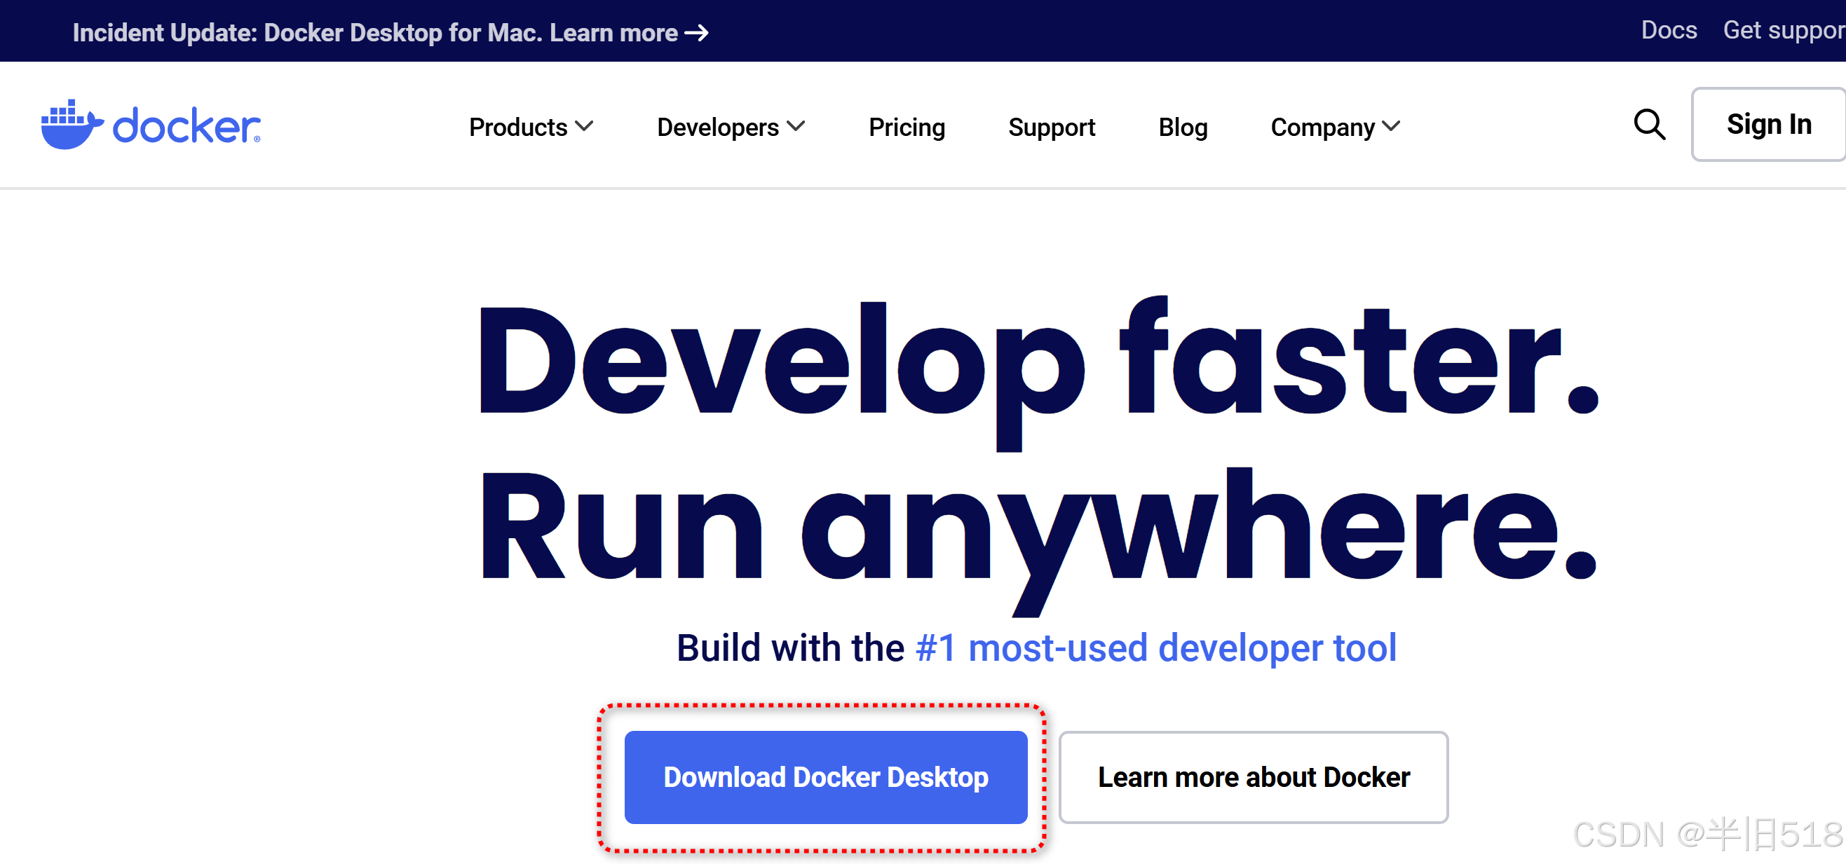Screen dimensions: 1846x864
Task: Click the Sign In button
Action: pos(1768,124)
